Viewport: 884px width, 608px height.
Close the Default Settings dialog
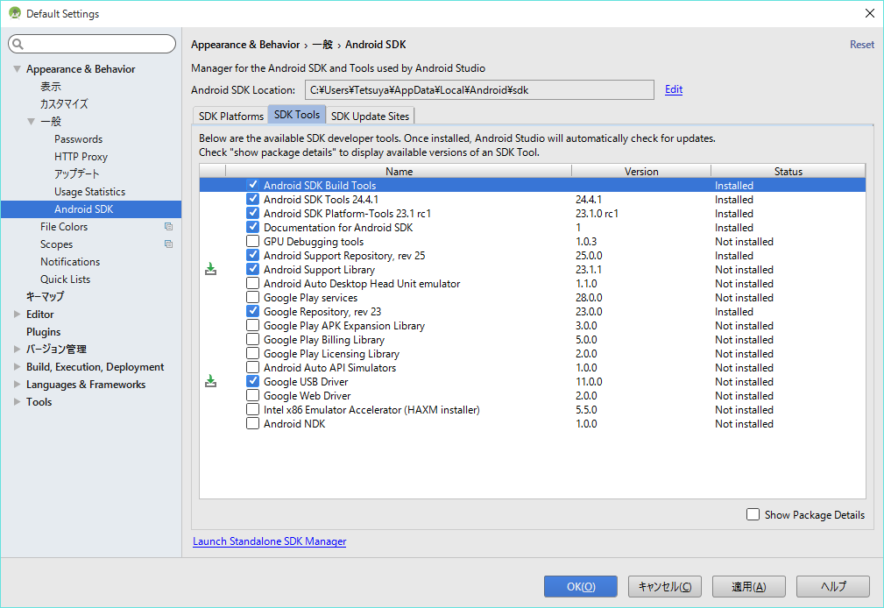click(870, 13)
